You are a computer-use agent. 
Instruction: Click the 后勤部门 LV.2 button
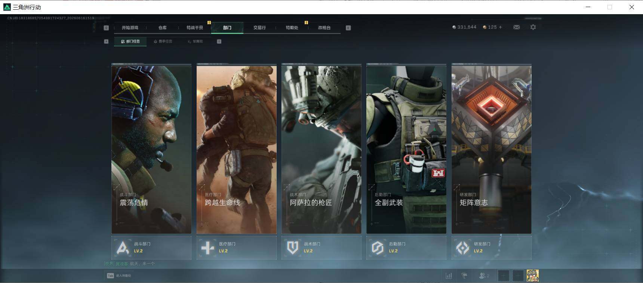(x=406, y=248)
